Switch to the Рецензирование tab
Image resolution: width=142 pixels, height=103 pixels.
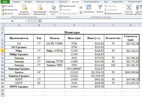(92, 2)
